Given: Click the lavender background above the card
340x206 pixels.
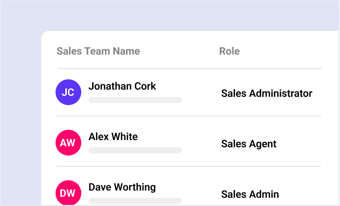Looking at the screenshot, I should [x=170, y=15].
